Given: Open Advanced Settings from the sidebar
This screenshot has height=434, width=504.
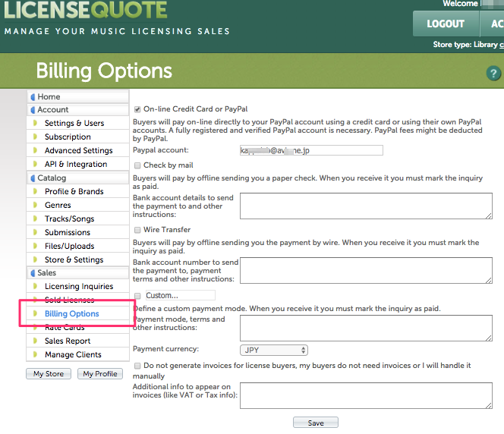Looking at the screenshot, I should pos(78,151).
